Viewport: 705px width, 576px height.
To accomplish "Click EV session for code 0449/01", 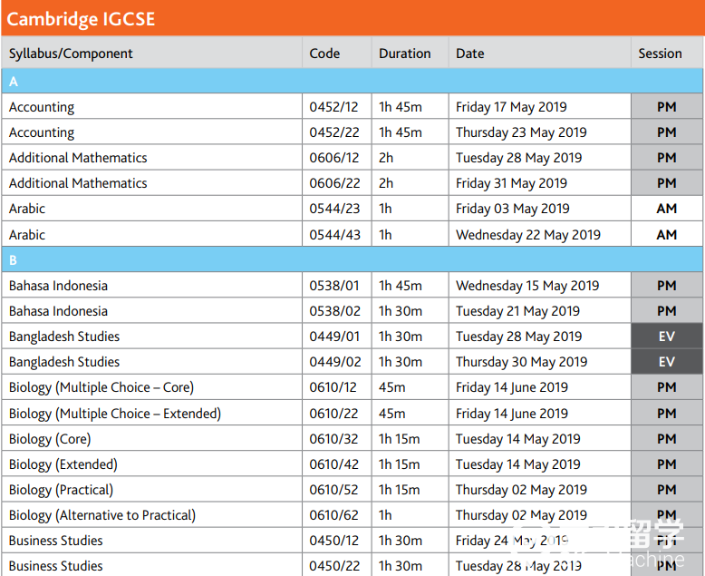I will click(666, 337).
